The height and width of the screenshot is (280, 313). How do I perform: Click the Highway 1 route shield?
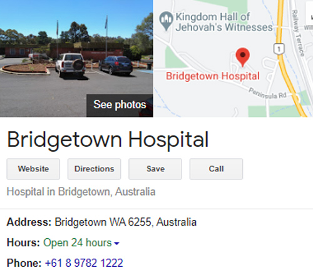pyautogui.click(x=279, y=49)
